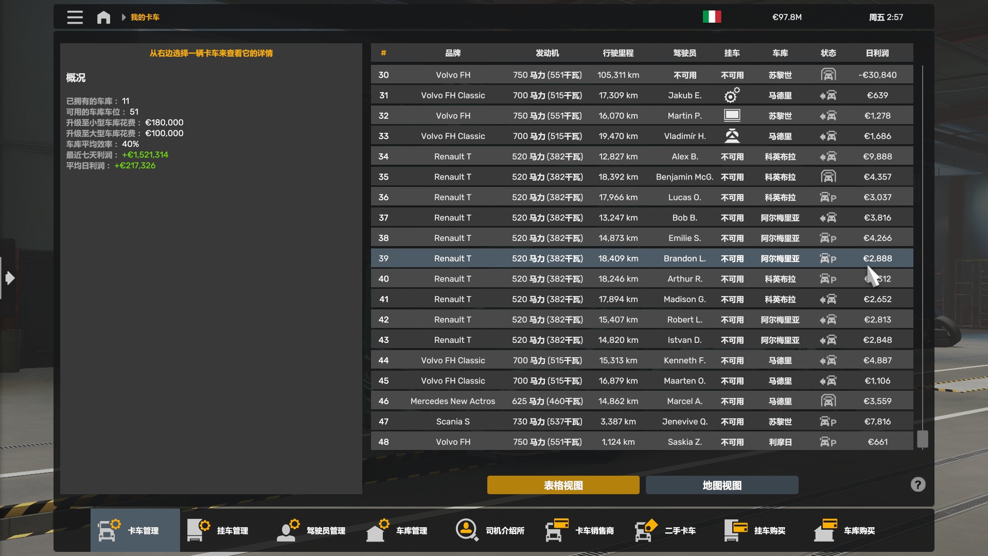
Task: Open the help question mark button
Action: (918, 484)
